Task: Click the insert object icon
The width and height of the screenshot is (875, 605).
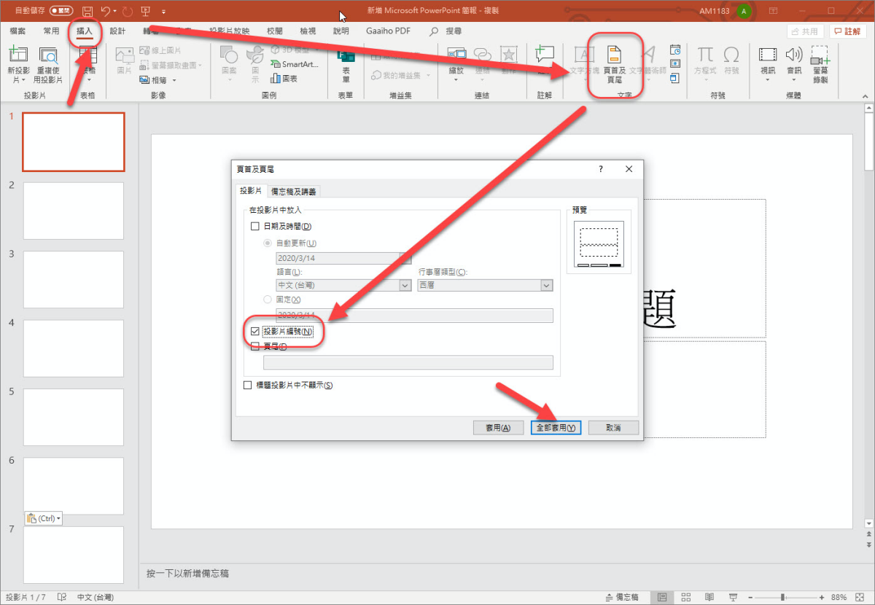Action: coord(675,78)
